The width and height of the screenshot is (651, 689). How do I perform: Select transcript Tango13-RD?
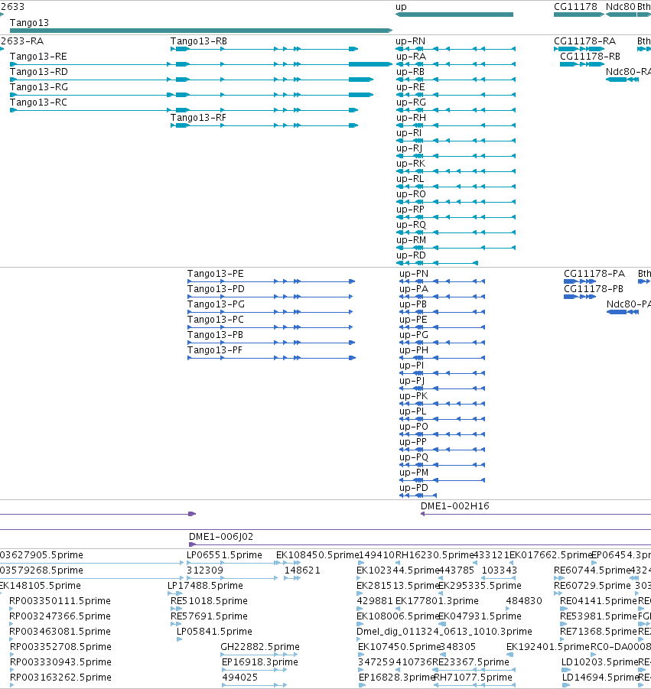[x=192, y=80]
